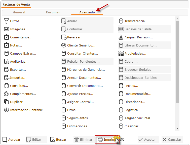Click the Cancelar X icon
This screenshot has height=145, width=190.
[x=165, y=139]
